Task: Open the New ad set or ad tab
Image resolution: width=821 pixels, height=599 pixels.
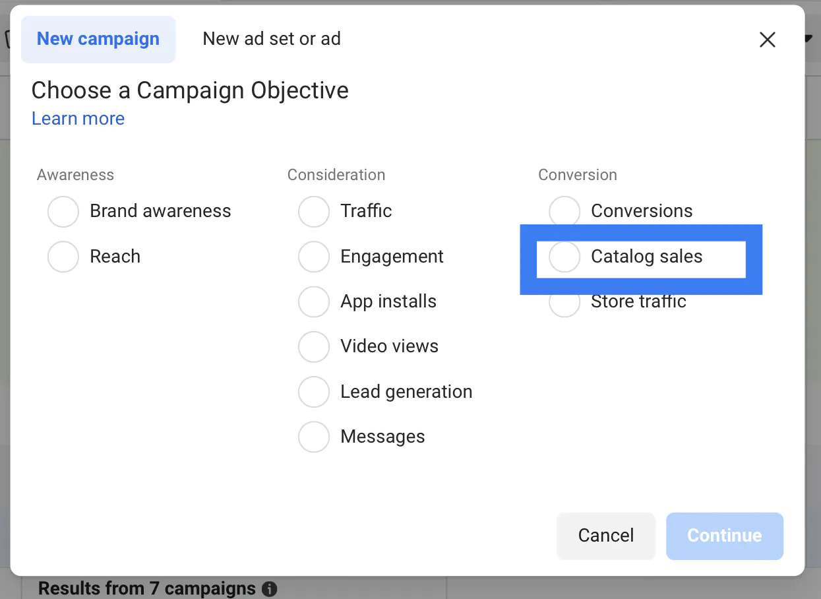Action: (272, 39)
